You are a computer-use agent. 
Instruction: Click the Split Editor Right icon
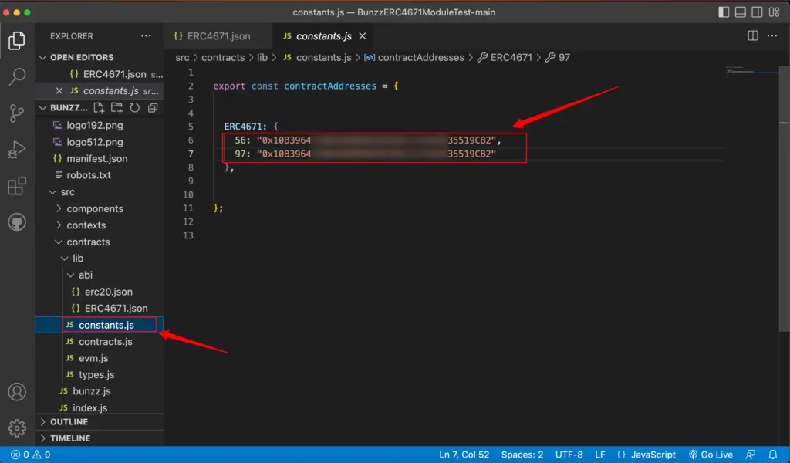pyautogui.click(x=753, y=36)
